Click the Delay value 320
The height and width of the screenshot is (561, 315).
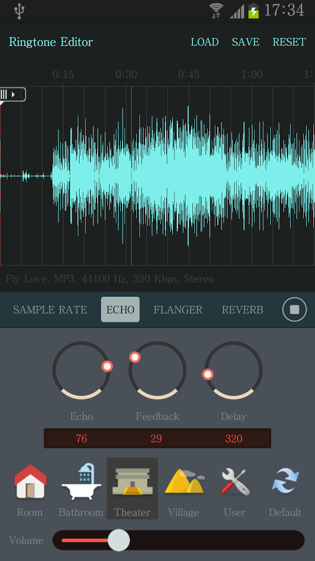tap(234, 439)
